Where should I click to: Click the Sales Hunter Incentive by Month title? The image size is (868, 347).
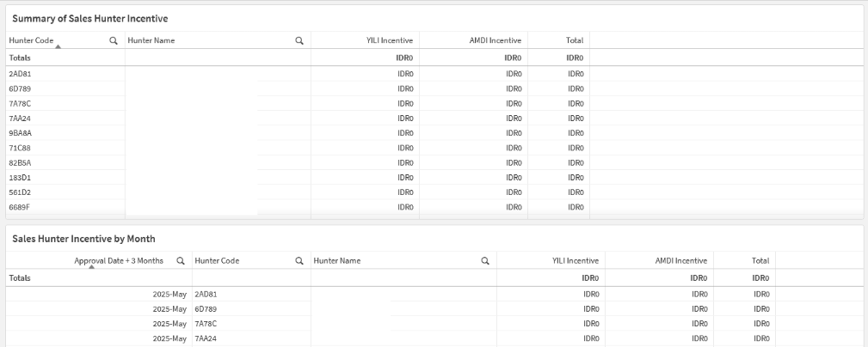click(83, 239)
